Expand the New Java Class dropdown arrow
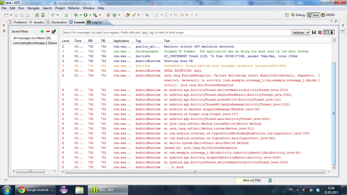The height and width of the screenshot is (195, 347). coord(119,15)
